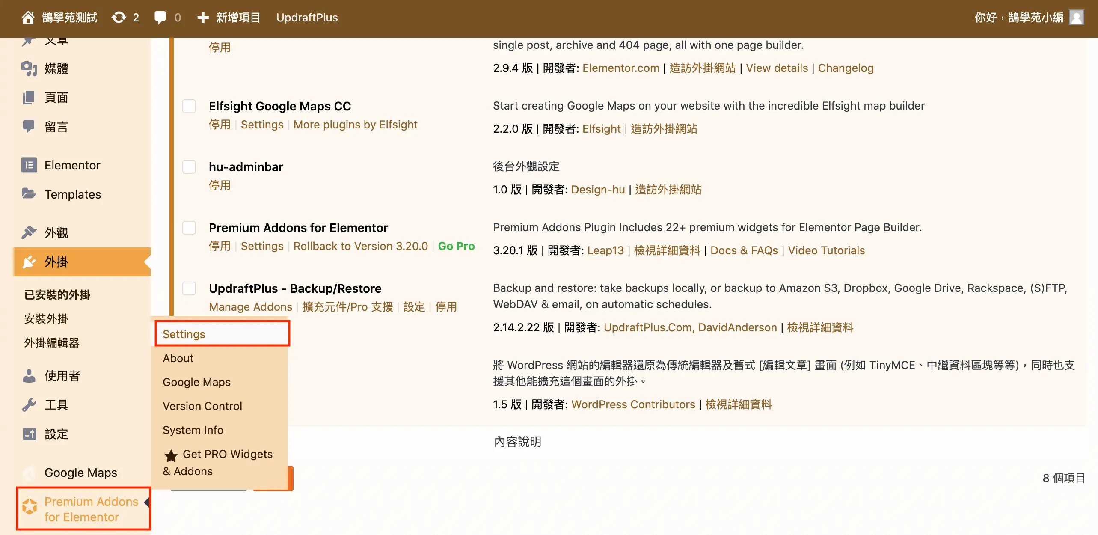Open Elementor Changelog link
Screen dimensions: 1098x535
click(x=846, y=68)
